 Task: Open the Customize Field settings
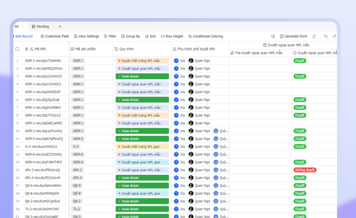pyautogui.click(x=55, y=36)
